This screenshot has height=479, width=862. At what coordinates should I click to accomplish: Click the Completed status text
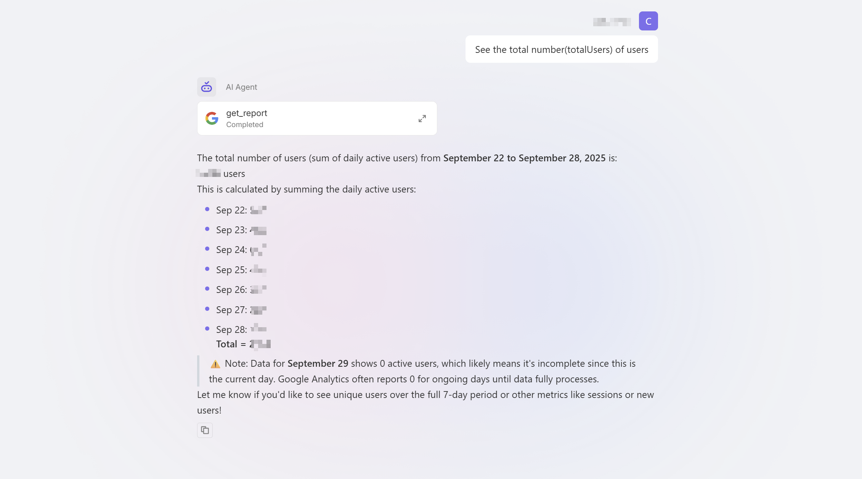(x=245, y=124)
